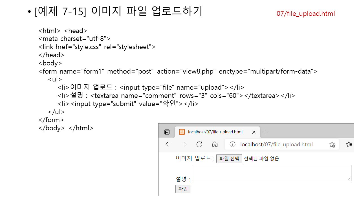Open the tab actions menu icon
This screenshot has height=203, width=361.
click(x=167, y=132)
